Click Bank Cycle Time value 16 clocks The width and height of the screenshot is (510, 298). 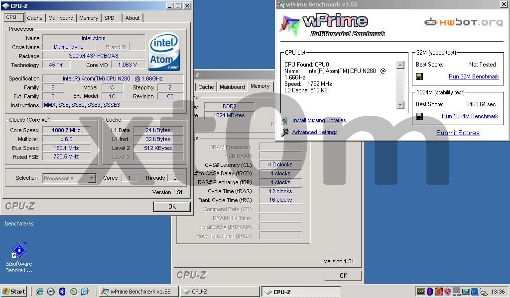(x=280, y=200)
